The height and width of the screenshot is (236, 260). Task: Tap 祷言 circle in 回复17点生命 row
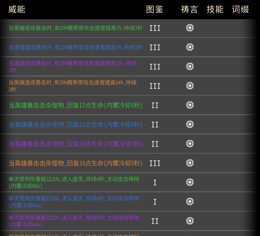[190, 105]
